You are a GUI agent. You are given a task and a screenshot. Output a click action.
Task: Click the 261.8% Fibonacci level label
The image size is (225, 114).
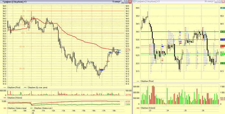[x=22, y=69]
